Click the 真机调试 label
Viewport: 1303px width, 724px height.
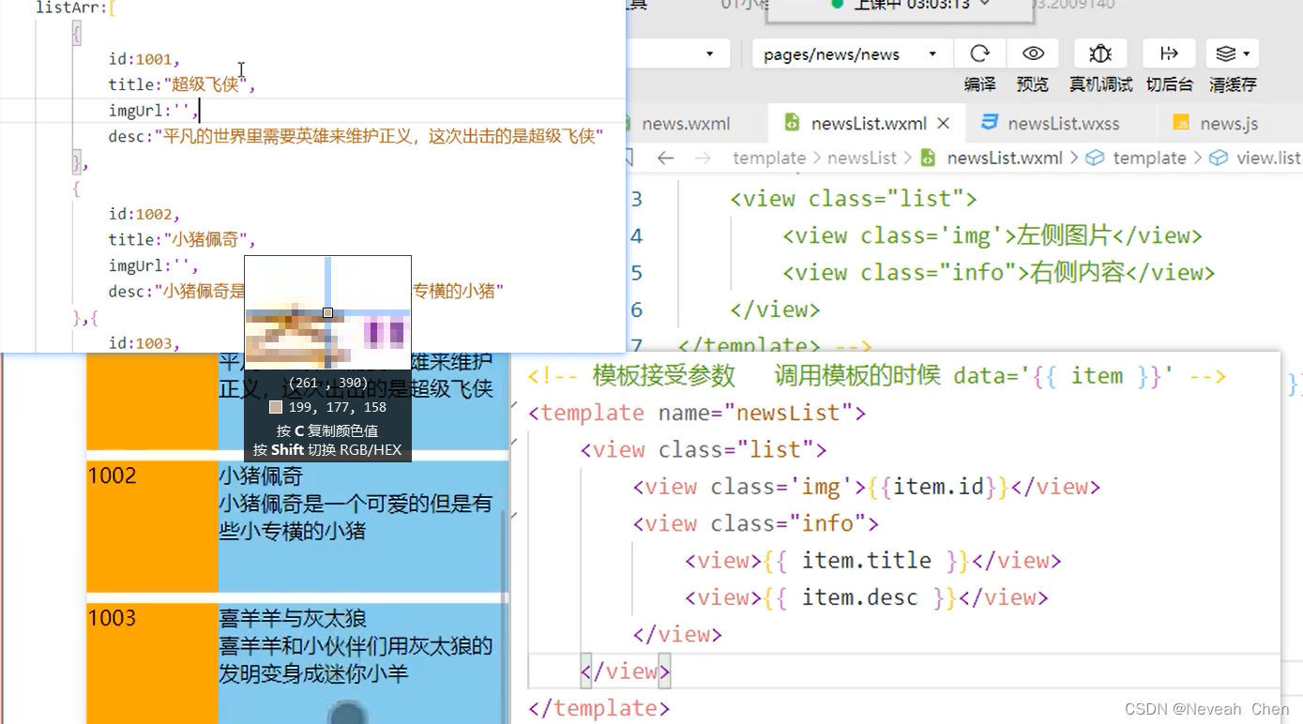click(1100, 83)
